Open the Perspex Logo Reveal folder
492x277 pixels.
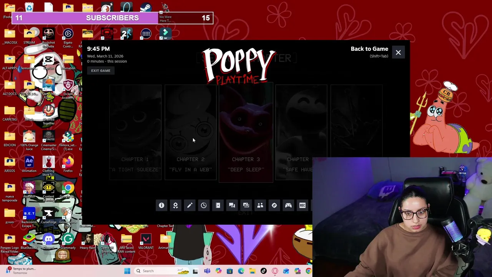10,244
